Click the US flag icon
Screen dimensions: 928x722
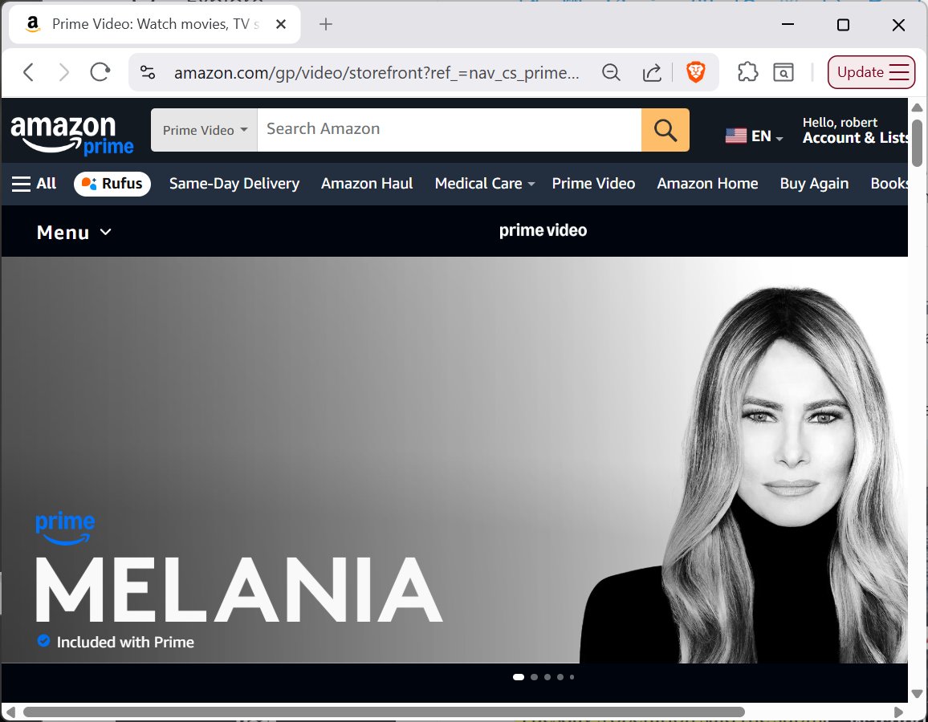tap(735, 136)
